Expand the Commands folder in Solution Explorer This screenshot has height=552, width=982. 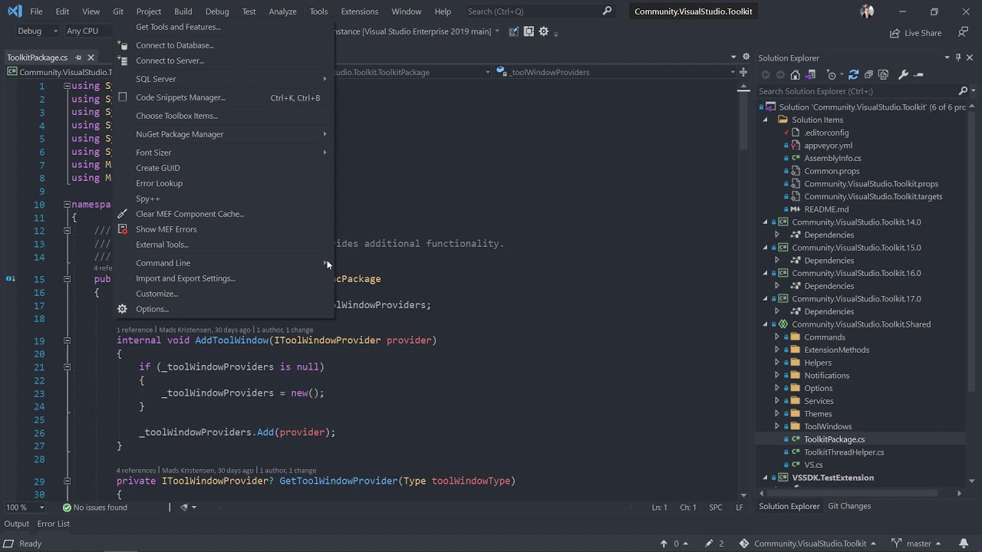[776, 337]
